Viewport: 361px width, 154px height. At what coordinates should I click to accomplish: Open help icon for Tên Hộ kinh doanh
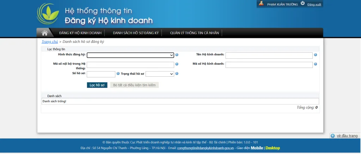click(x=316, y=55)
